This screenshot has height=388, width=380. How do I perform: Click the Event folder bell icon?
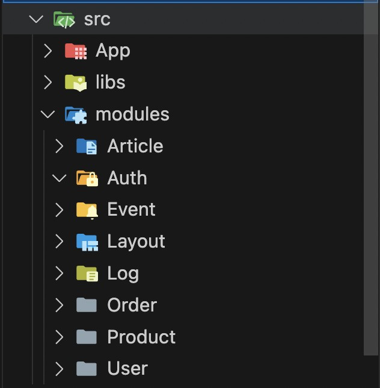(87, 210)
